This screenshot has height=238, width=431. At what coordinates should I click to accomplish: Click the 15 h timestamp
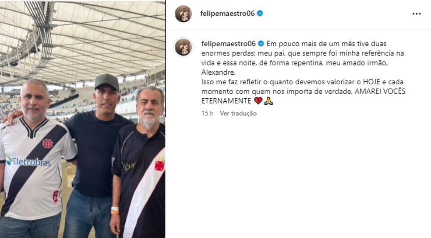[x=207, y=113]
